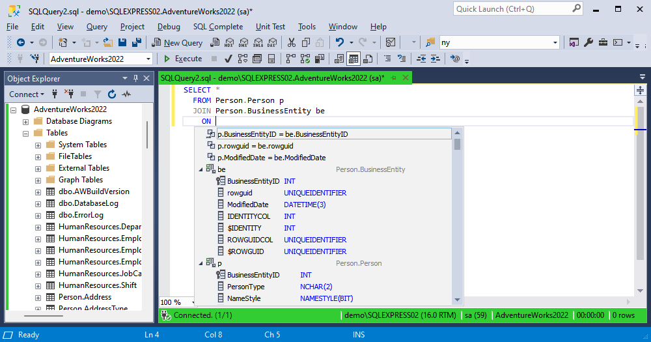Click the New Project icon
The image size is (651, 342).
click(62, 42)
